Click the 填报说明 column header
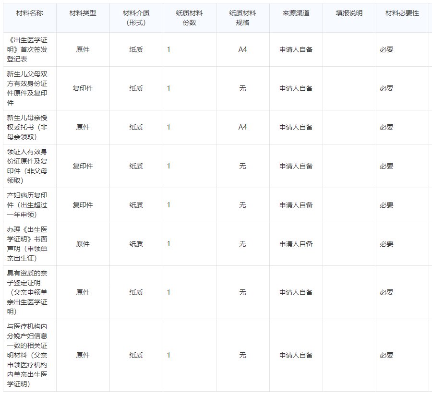Viewport: 432px width, 395px height. click(349, 13)
